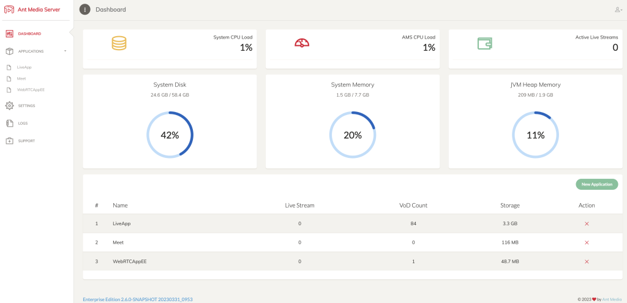Select Meet in the sidebar tree
The image size is (627, 303).
(21, 79)
